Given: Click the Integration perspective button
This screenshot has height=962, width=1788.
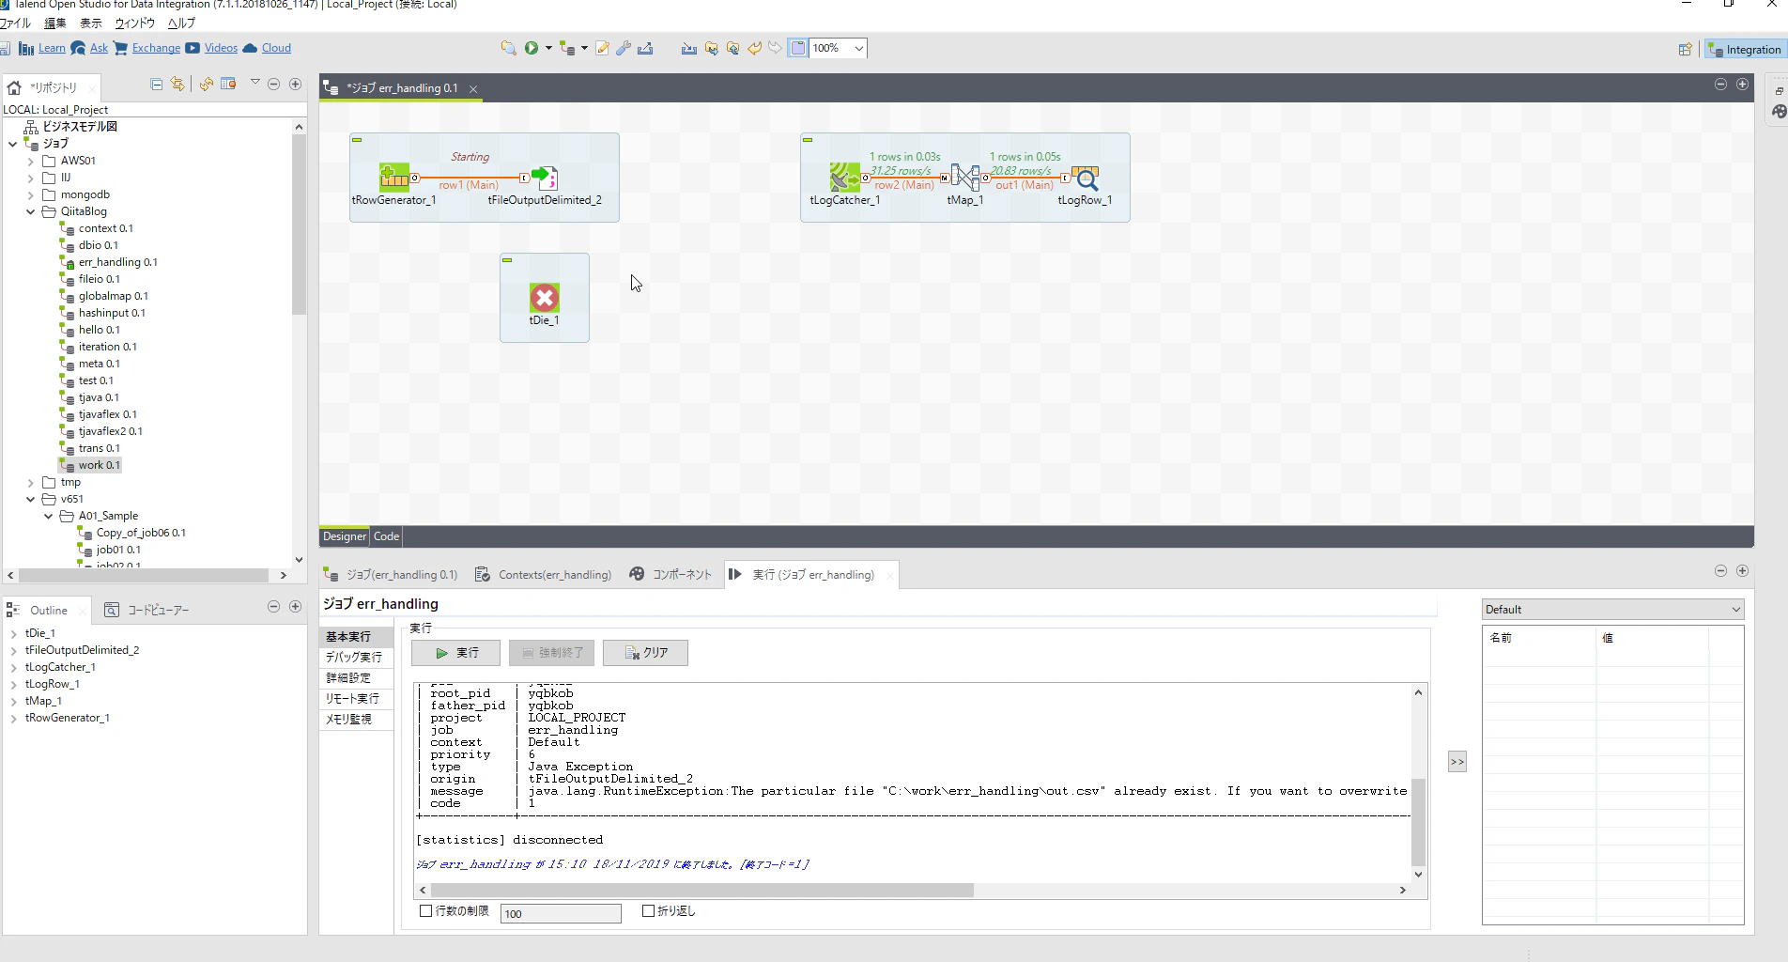Looking at the screenshot, I should coord(1745,49).
